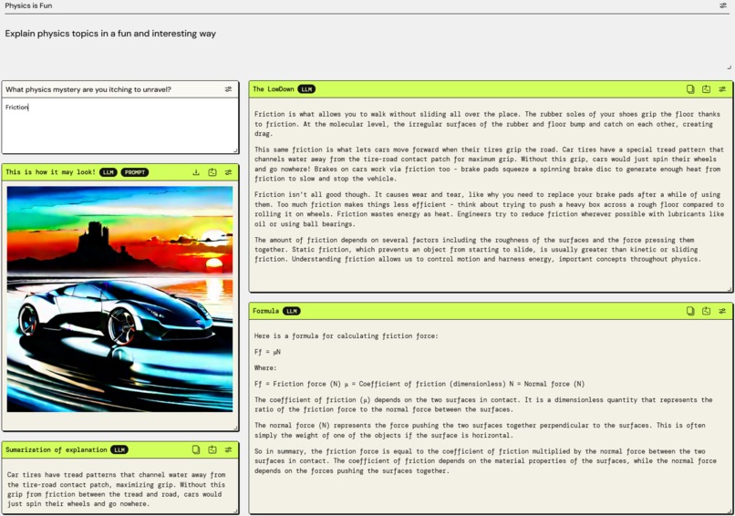735x516 pixels.
Task: Download the generated car image
Action: coord(196,172)
